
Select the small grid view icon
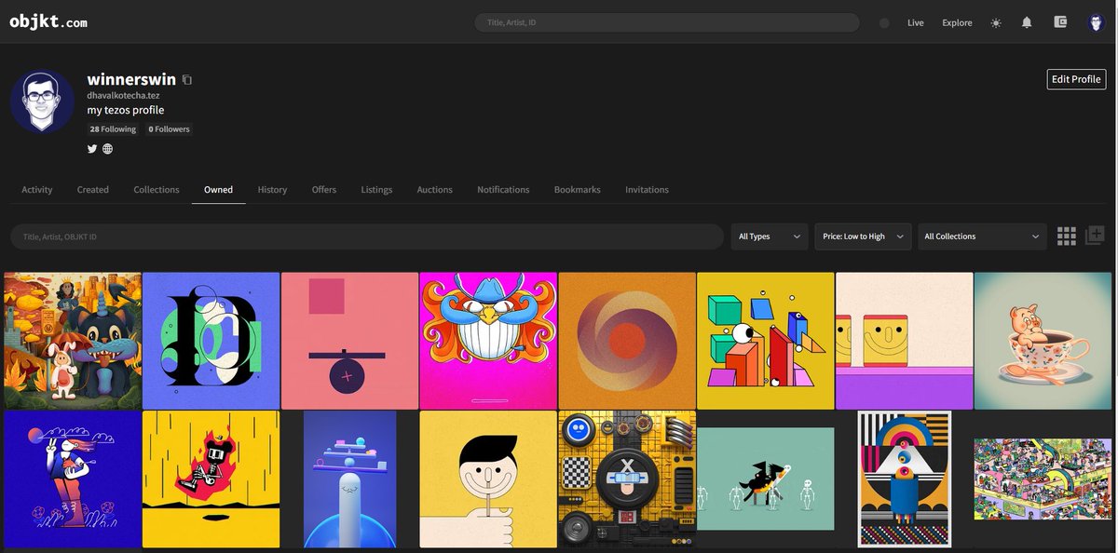[1067, 236]
